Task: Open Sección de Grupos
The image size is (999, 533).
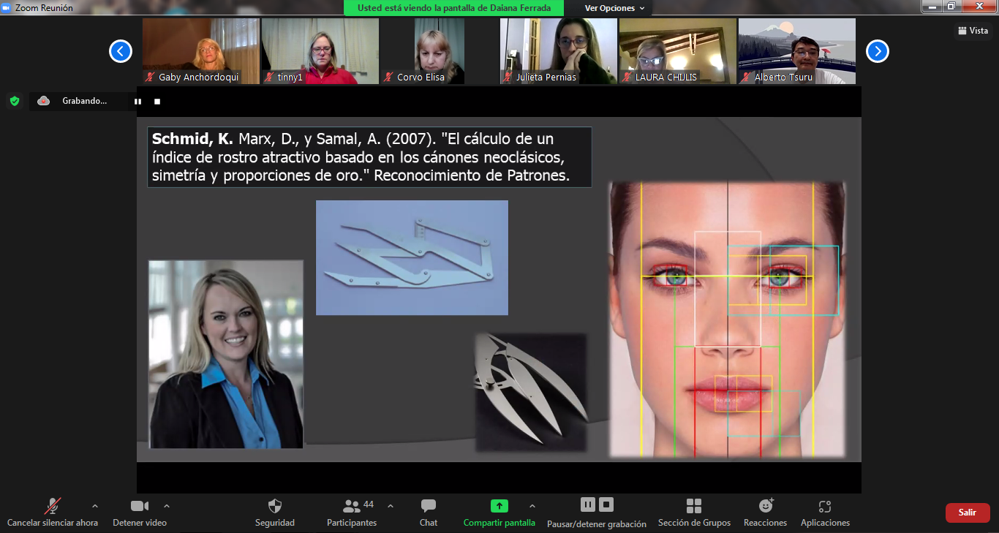Action: [x=693, y=506]
